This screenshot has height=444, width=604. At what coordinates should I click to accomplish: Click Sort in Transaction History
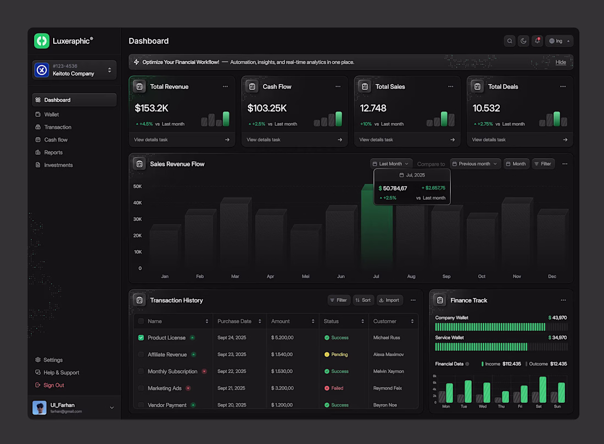click(x=363, y=300)
